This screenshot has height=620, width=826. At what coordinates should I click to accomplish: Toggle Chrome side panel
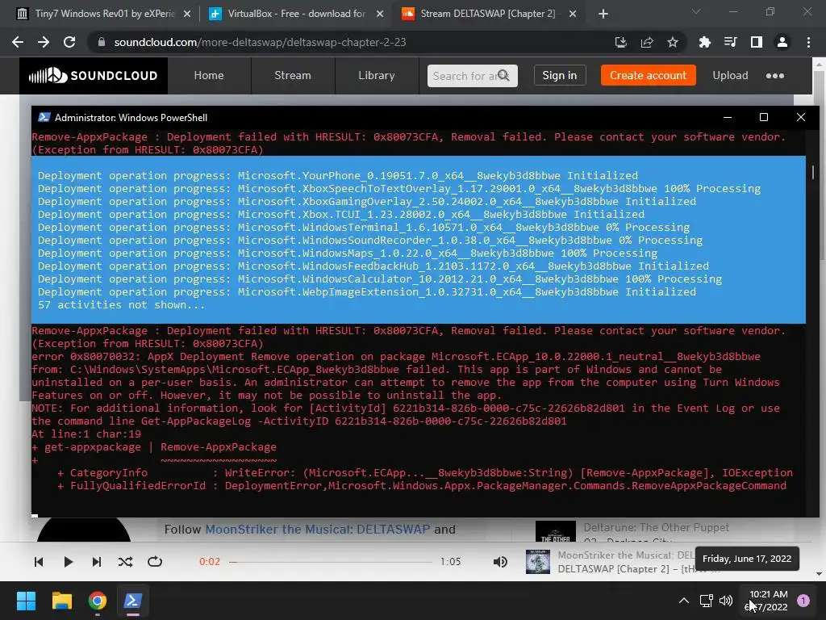tap(757, 42)
